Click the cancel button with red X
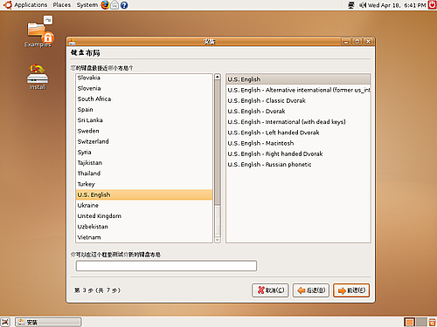Screen dimensions: 437x327 pyautogui.click(x=270, y=290)
